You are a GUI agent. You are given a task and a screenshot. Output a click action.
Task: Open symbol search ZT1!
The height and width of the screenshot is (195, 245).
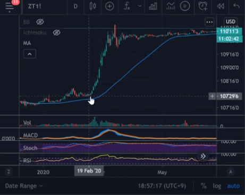tap(35, 6)
